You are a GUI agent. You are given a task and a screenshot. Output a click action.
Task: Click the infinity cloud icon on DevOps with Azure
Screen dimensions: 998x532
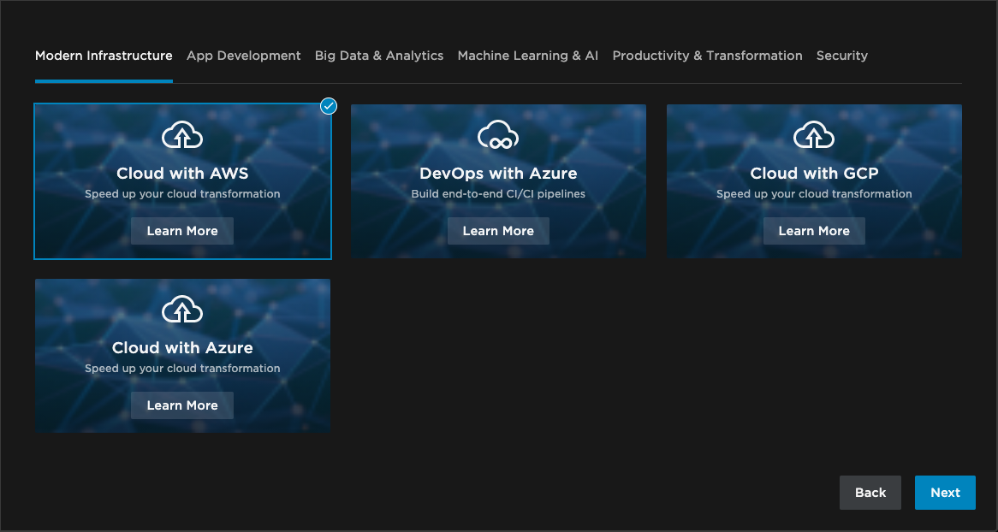(x=498, y=135)
